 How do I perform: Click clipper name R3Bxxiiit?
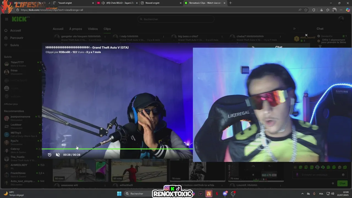(65, 52)
